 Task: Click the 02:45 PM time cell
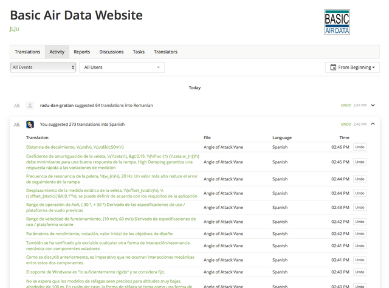pos(340,162)
